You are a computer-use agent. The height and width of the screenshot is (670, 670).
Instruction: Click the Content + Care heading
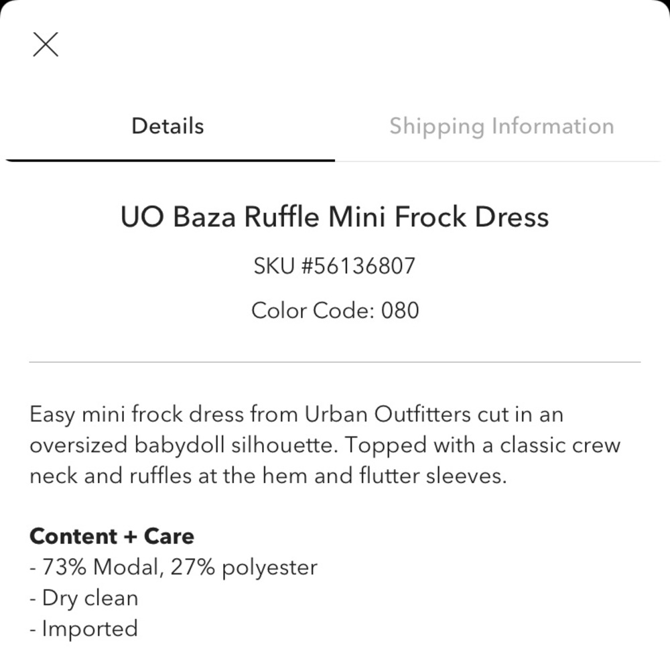(111, 536)
